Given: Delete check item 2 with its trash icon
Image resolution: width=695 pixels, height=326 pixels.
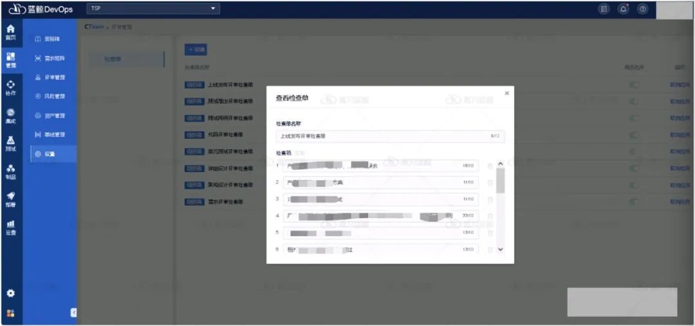Looking at the screenshot, I should pos(490,183).
